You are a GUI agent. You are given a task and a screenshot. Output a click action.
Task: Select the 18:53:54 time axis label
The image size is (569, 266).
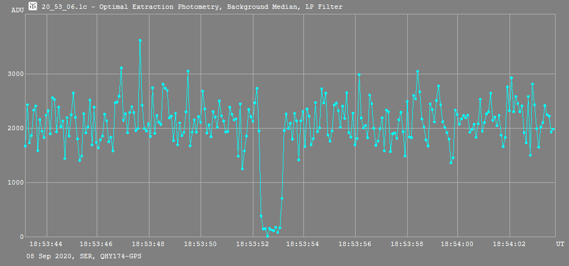point(303,243)
